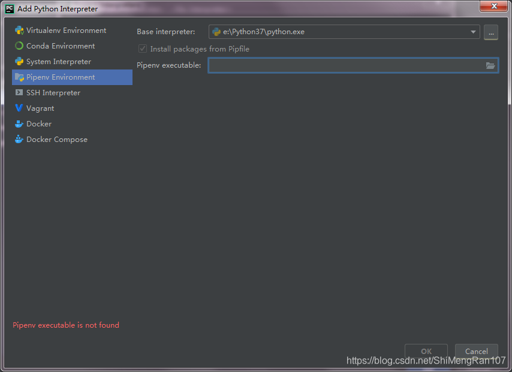Viewport: 512px width, 372px height.
Task: Click the Vagrant V icon
Action: (19, 108)
